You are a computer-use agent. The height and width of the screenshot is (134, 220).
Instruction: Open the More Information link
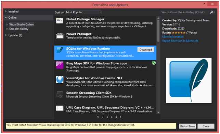coord(173,37)
